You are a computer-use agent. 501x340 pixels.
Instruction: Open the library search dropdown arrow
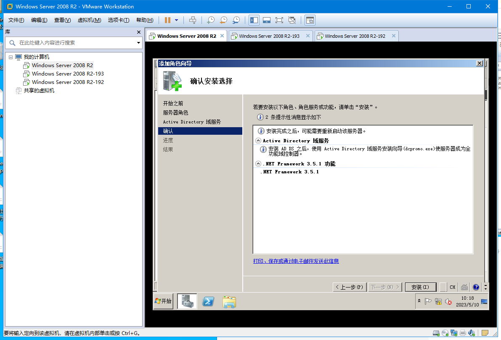[139, 43]
